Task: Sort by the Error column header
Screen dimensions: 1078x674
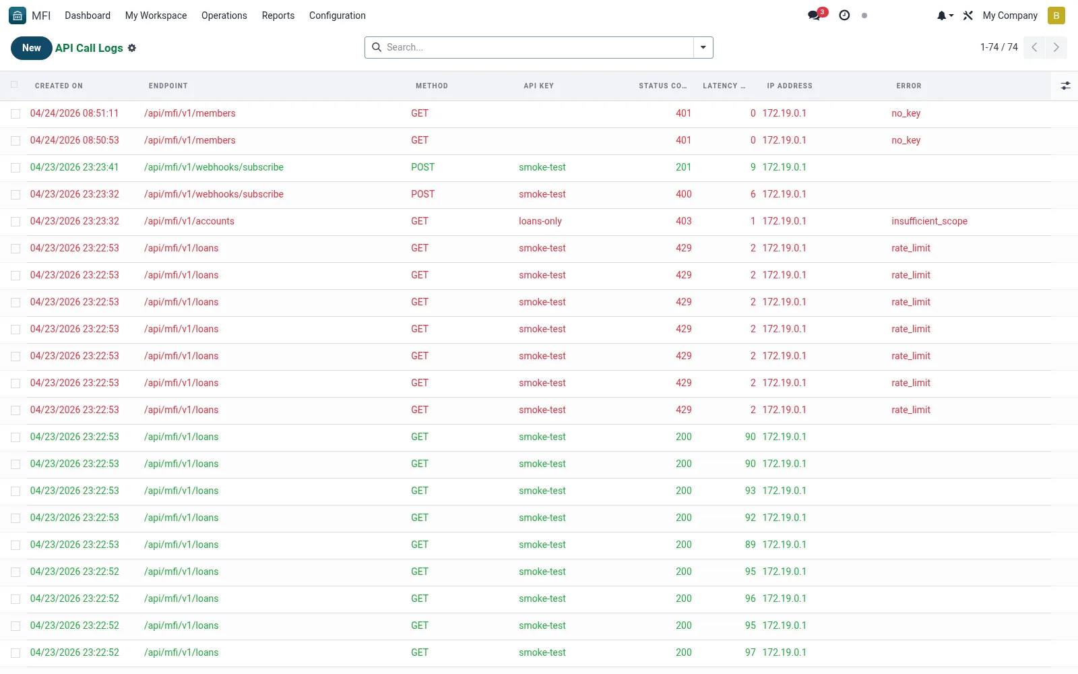Action: pos(909,86)
